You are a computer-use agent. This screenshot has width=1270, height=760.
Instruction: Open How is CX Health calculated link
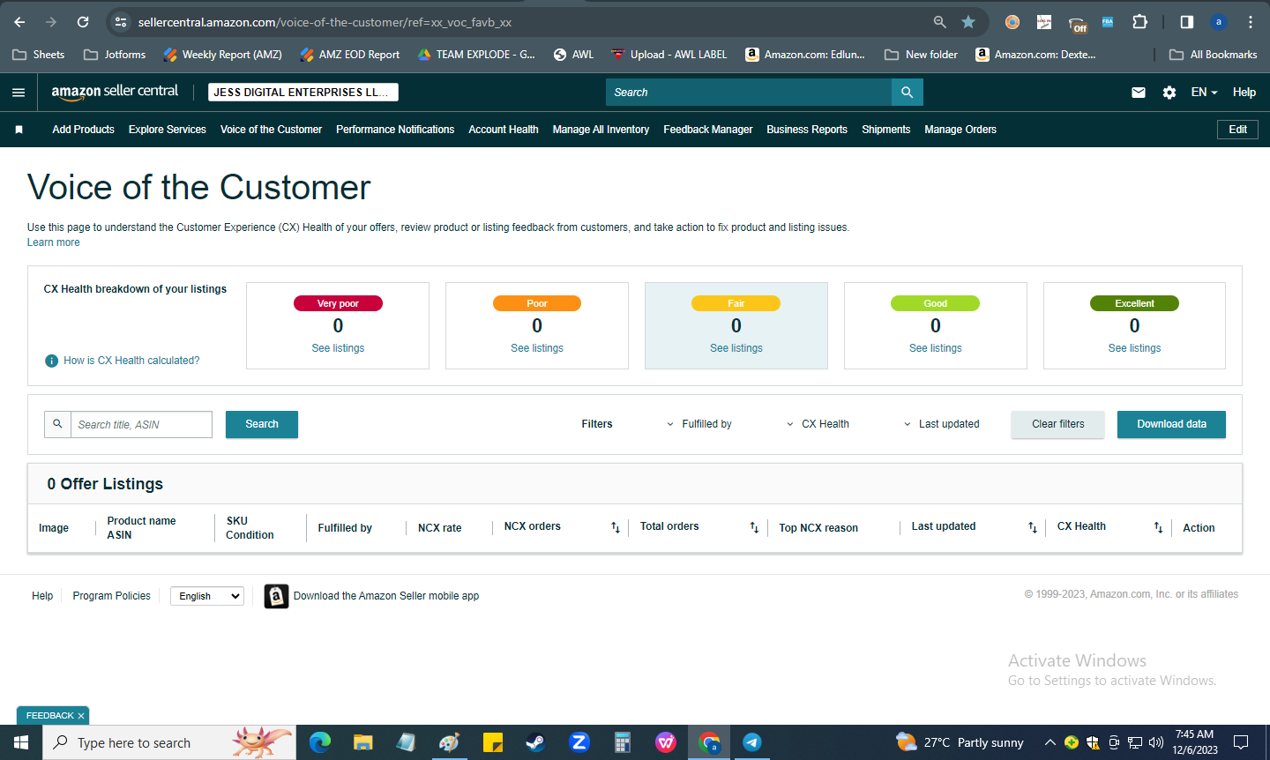[131, 361]
